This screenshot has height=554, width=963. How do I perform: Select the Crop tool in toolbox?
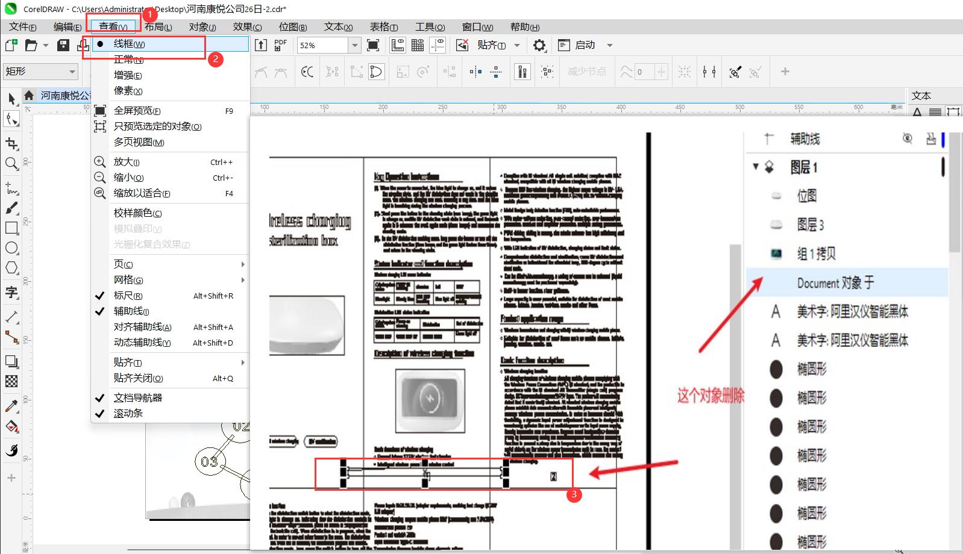coord(11,143)
